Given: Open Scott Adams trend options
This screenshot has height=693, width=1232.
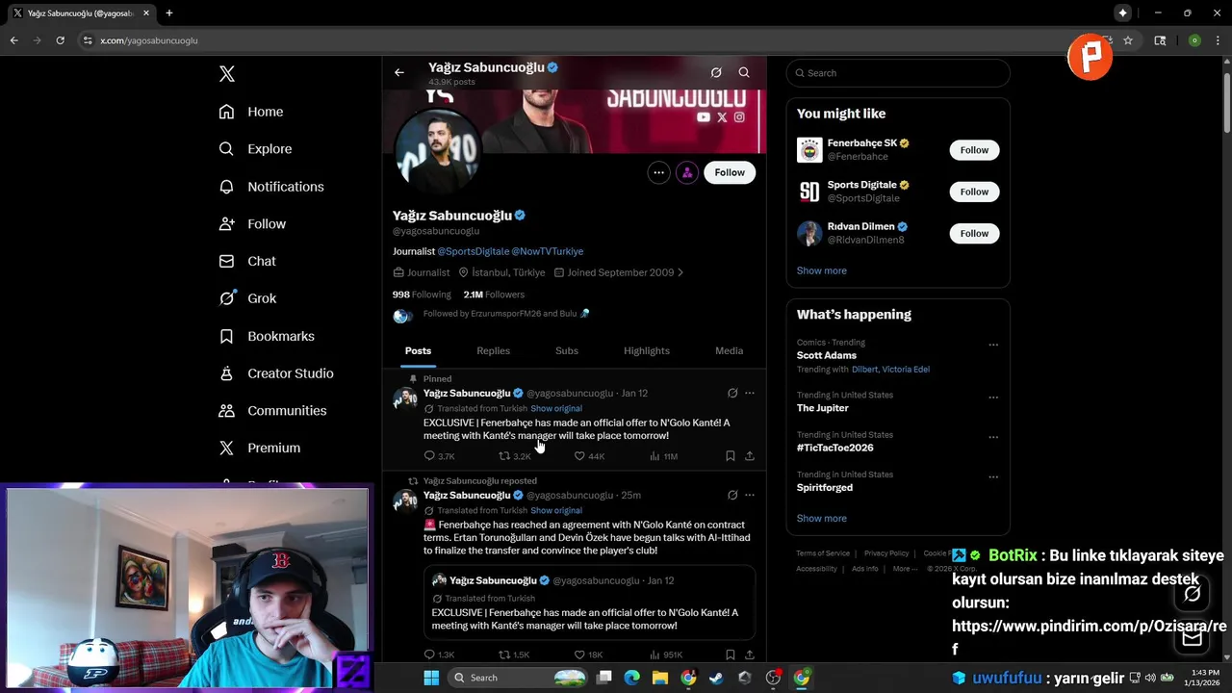Looking at the screenshot, I should [993, 345].
